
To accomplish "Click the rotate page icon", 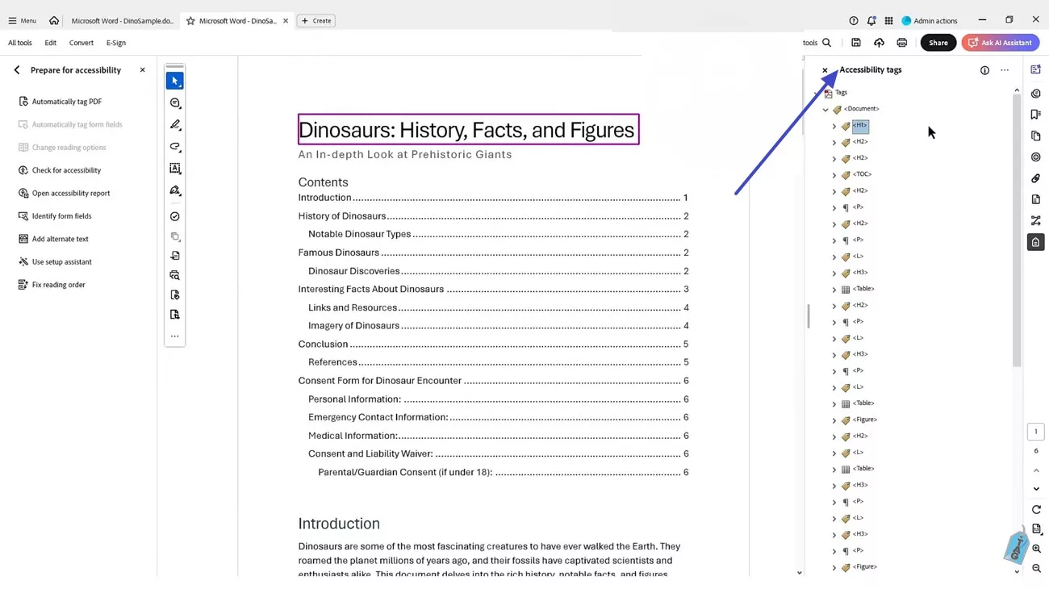I will click(x=1036, y=510).
